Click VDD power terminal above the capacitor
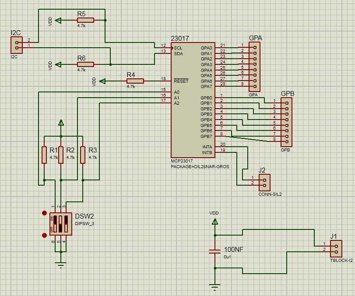The width and height of the screenshot is (355, 296). [215, 222]
